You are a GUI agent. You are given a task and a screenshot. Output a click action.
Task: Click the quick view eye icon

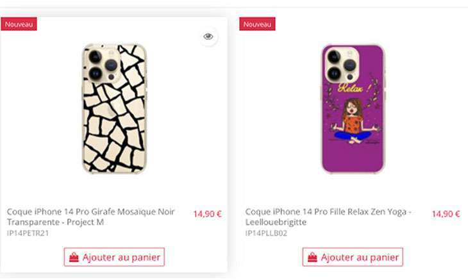tap(208, 37)
